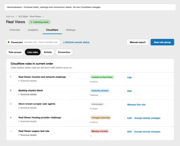Click Manage this rule for scraper agents
Image resolution: width=180 pixels, height=146 pixels.
click(x=136, y=105)
